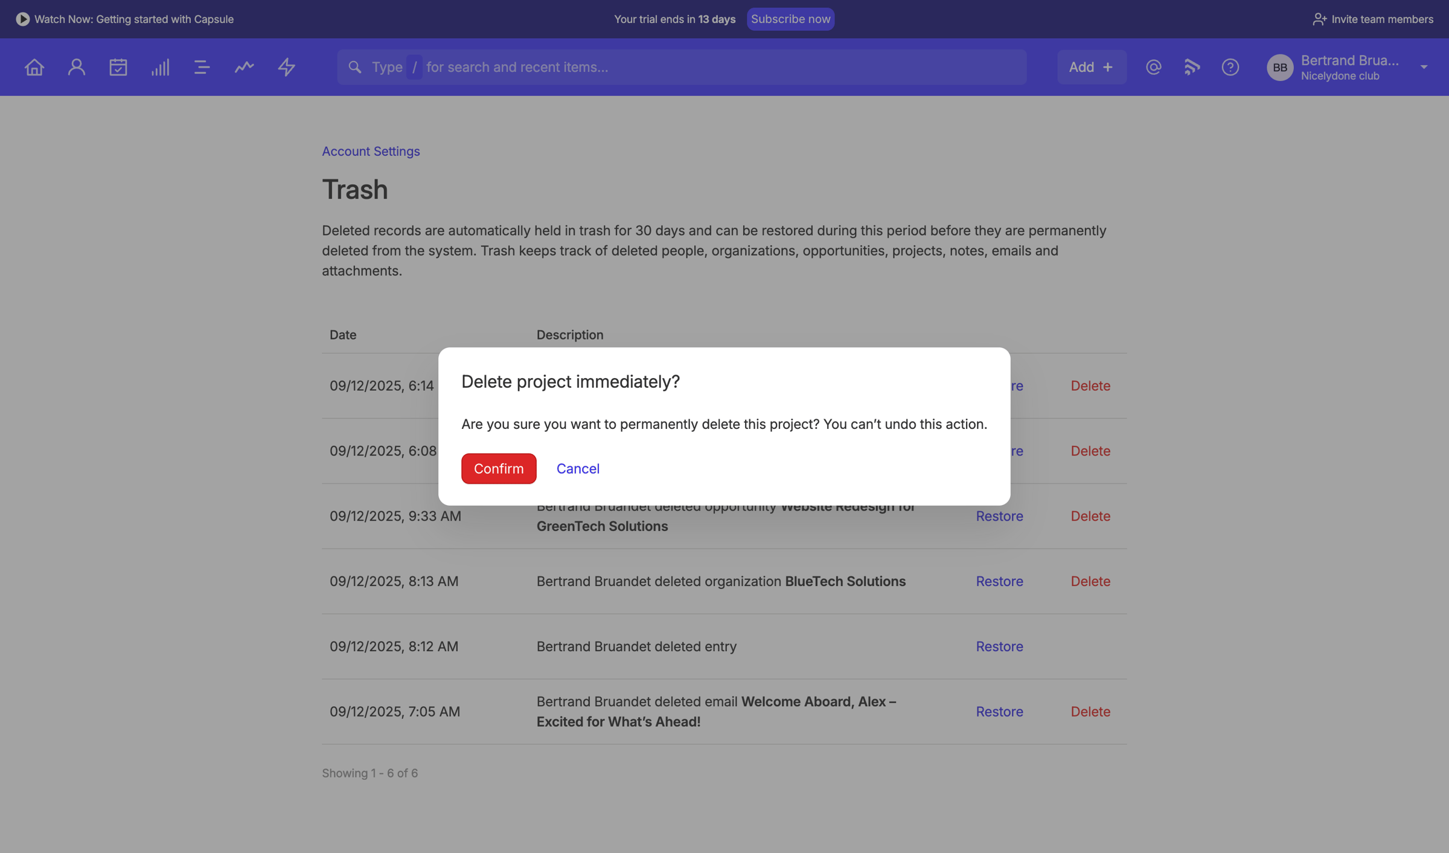Delete the Welcome Aboard email permanently
This screenshot has width=1449, height=853.
[1090, 712]
